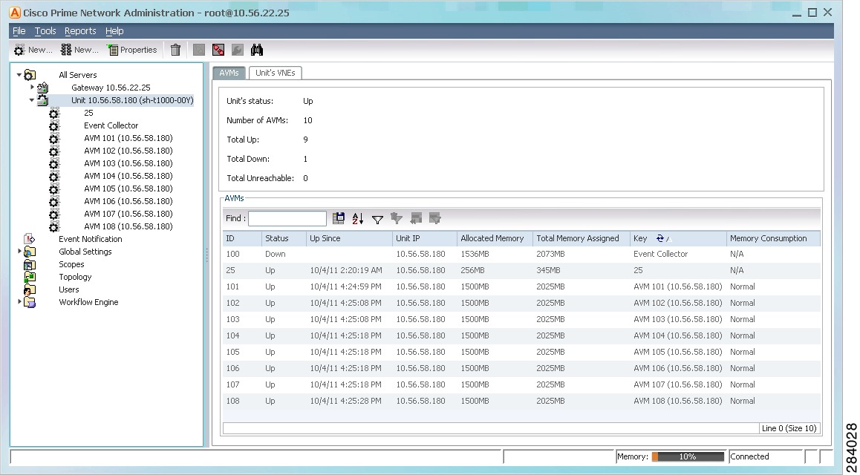Click the New VNE toolbar button

(x=79, y=50)
